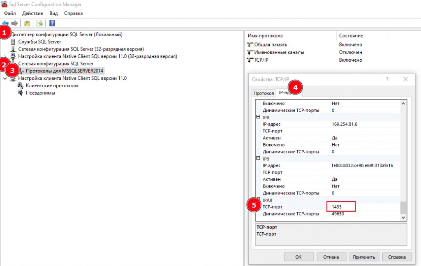Click the Псевдонимы icon
The image size is (421, 266).
21,93
